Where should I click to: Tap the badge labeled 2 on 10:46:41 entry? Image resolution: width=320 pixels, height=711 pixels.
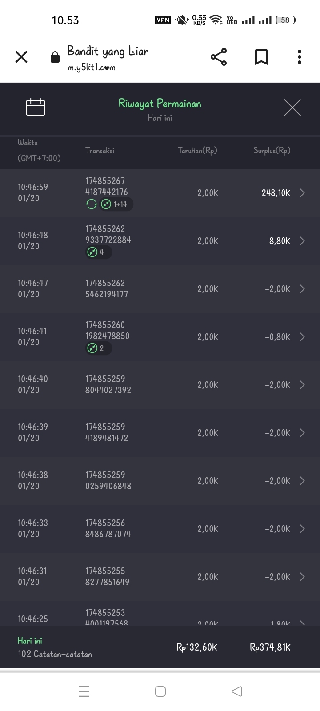(98, 348)
